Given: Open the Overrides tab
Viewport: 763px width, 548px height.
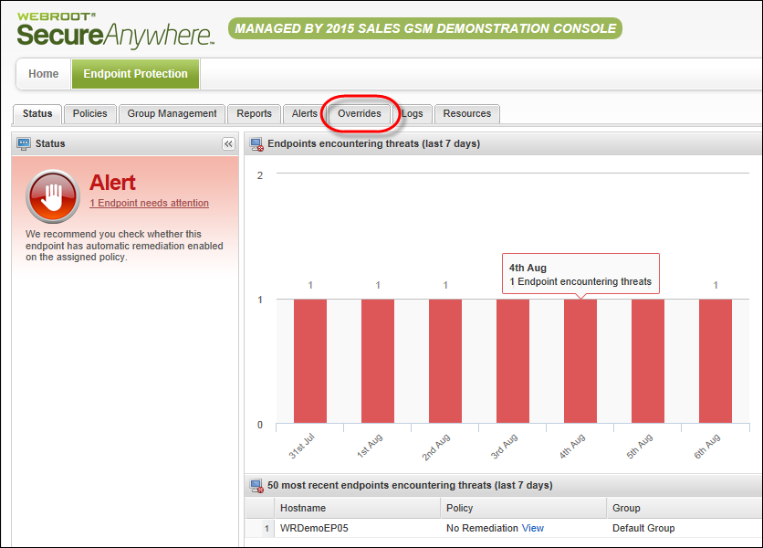Looking at the screenshot, I should pyautogui.click(x=359, y=113).
